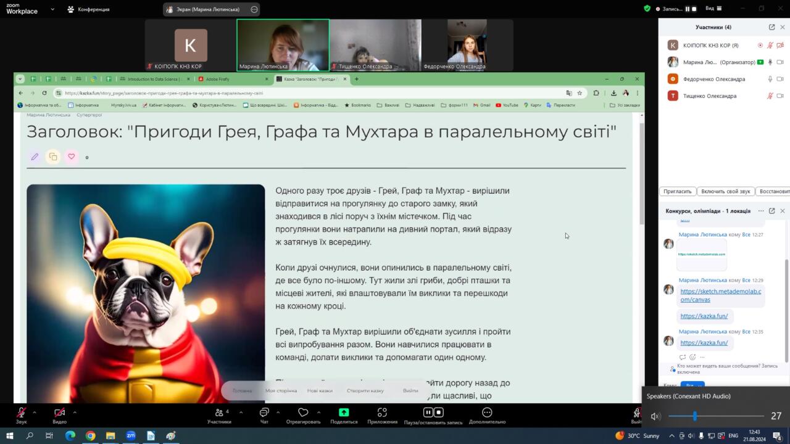
Task: Open chat panel more options ellipsis
Action: pos(761,211)
